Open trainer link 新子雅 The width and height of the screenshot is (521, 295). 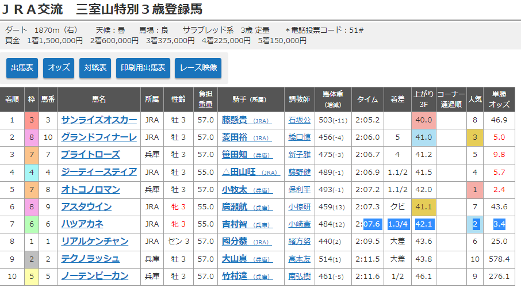click(x=300, y=155)
